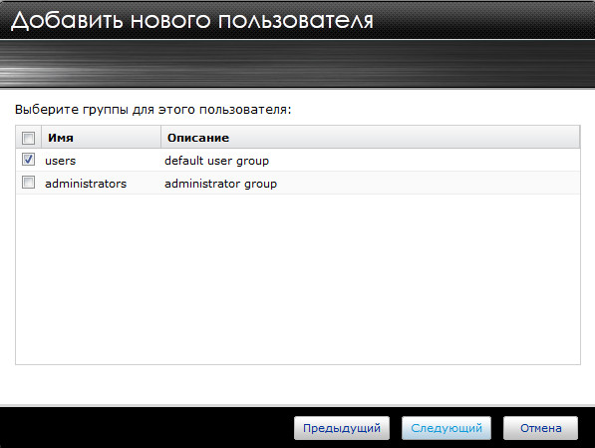Tick the select-all checkbox in table header
The image size is (595, 448).
coord(29,138)
